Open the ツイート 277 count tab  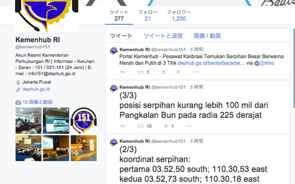119,15
